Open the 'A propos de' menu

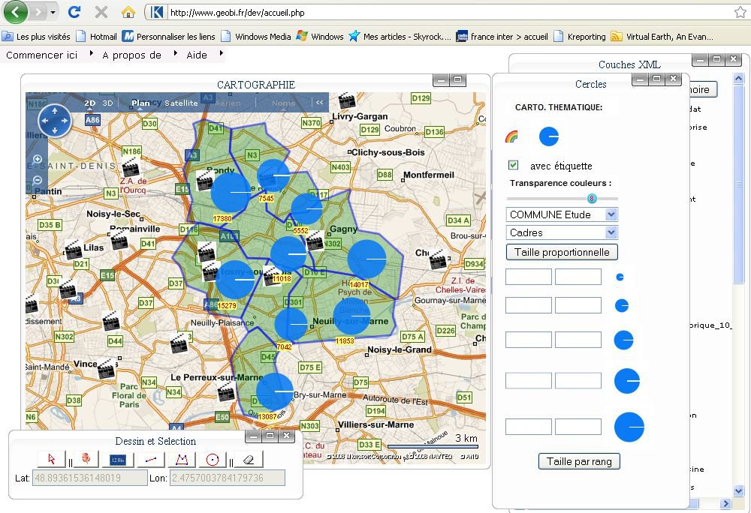pos(132,55)
